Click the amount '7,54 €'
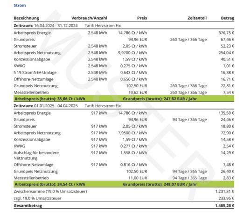Viewport: 244px width, 213px height. [229, 92]
